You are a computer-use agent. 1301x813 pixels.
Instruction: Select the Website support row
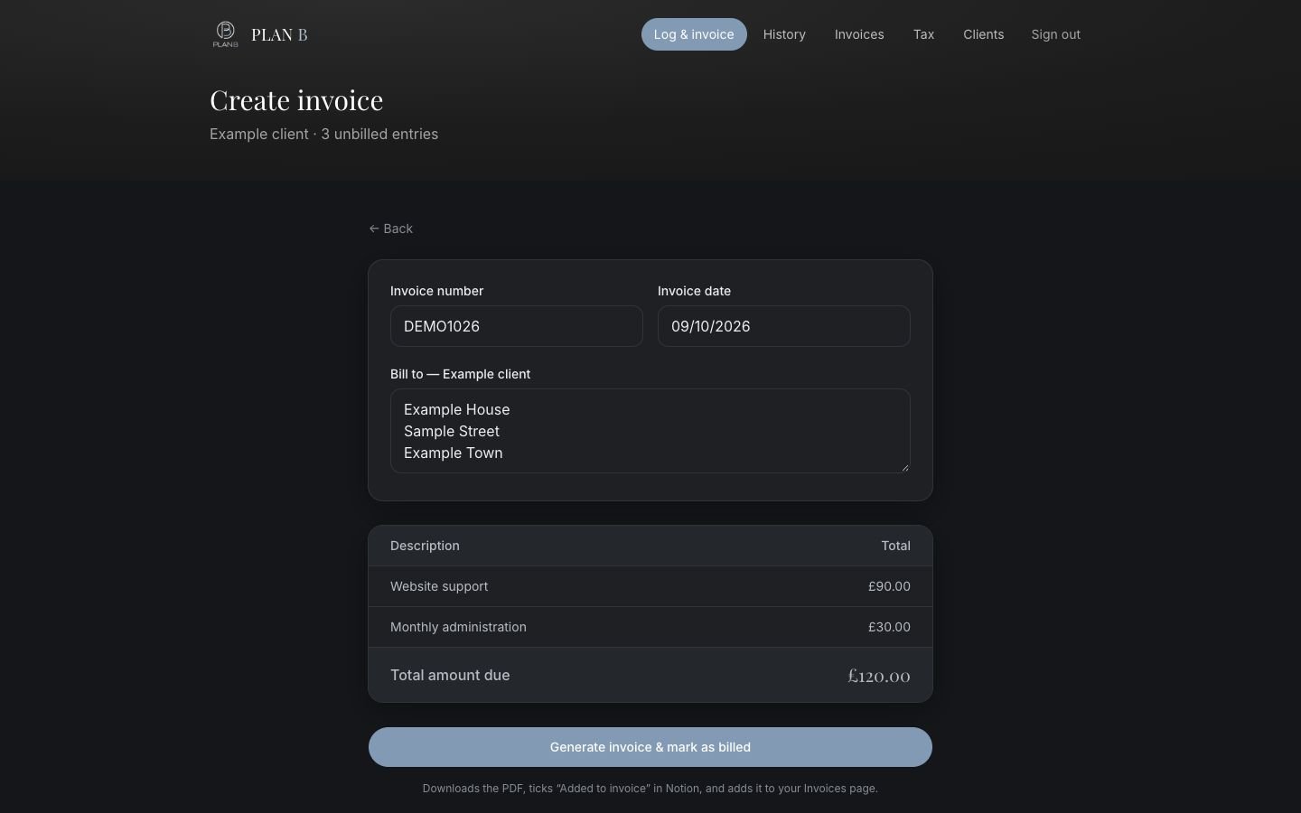[x=650, y=586]
